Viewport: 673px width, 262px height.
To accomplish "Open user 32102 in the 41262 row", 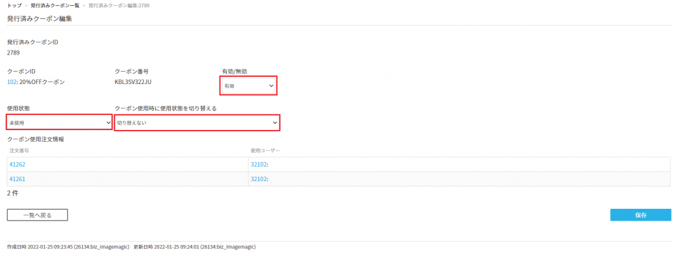I will click(258, 164).
